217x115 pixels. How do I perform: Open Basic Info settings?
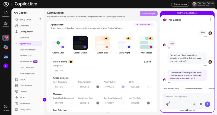24,38
